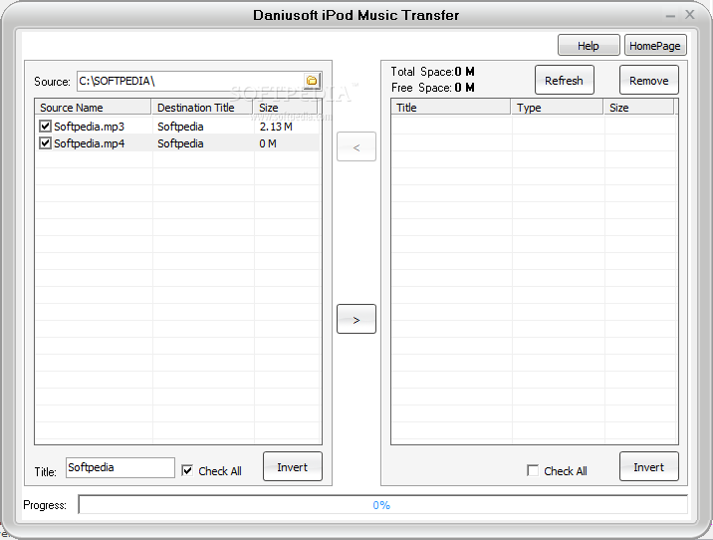Image resolution: width=713 pixels, height=540 pixels.
Task: Open the HomePage button
Action: click(x=655, y=45)
